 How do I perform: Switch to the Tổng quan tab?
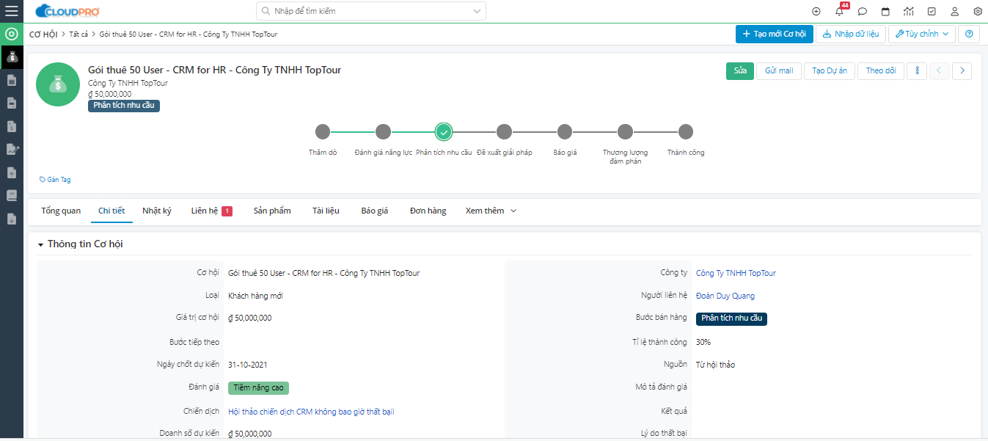click(x=61, y=211)
